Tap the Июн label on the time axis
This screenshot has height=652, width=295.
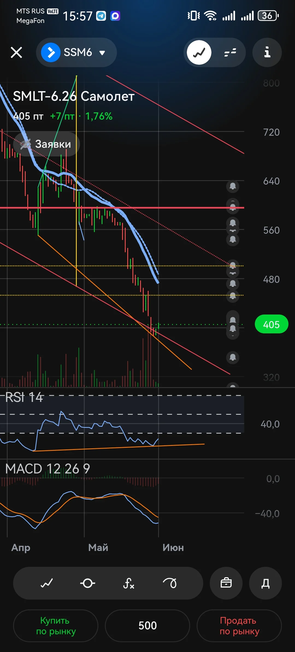(x=173, y=547)
